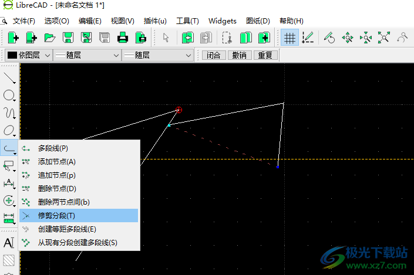Click the greyed Save All icon
This screenshot has height=275, width=414.
point(105,38)
